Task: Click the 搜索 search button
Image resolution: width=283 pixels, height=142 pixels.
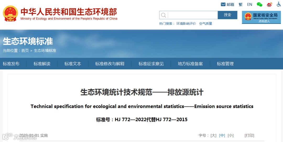Action: [x=227, y=15]
